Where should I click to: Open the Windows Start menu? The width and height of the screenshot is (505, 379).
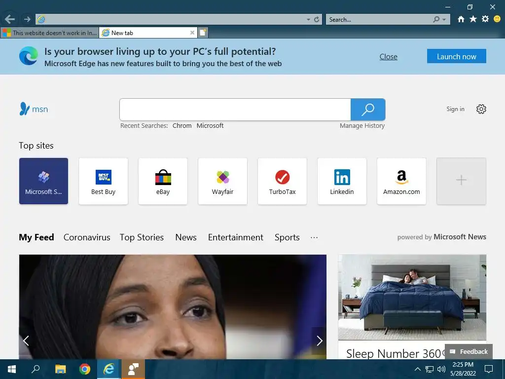pos(12,369)
